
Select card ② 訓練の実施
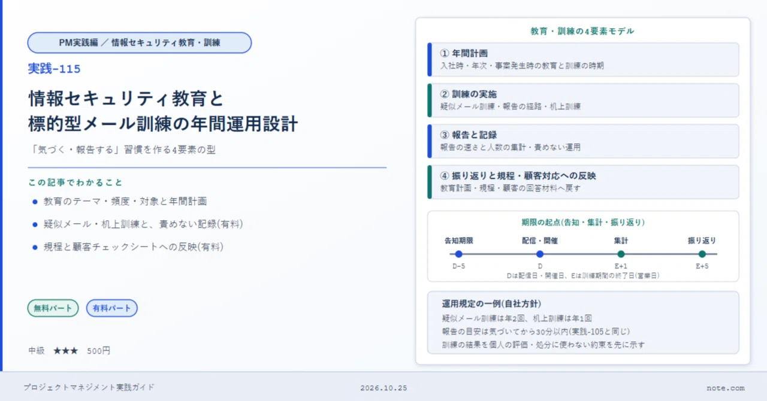(x=583, y=100)
